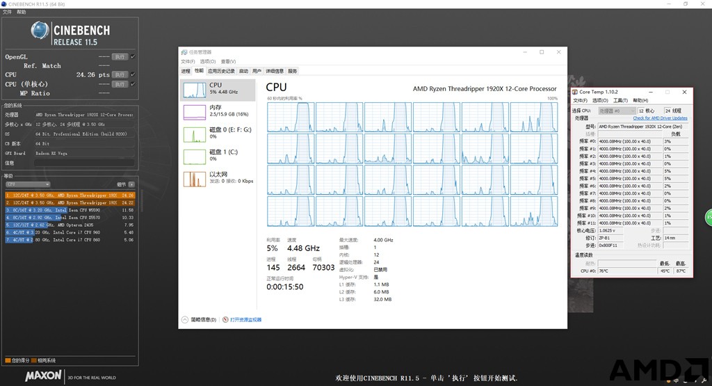Click the 相同系统 legend swatch
Image resolution: width=712 pixels, height=386 pixels.
tap(34, 360)
